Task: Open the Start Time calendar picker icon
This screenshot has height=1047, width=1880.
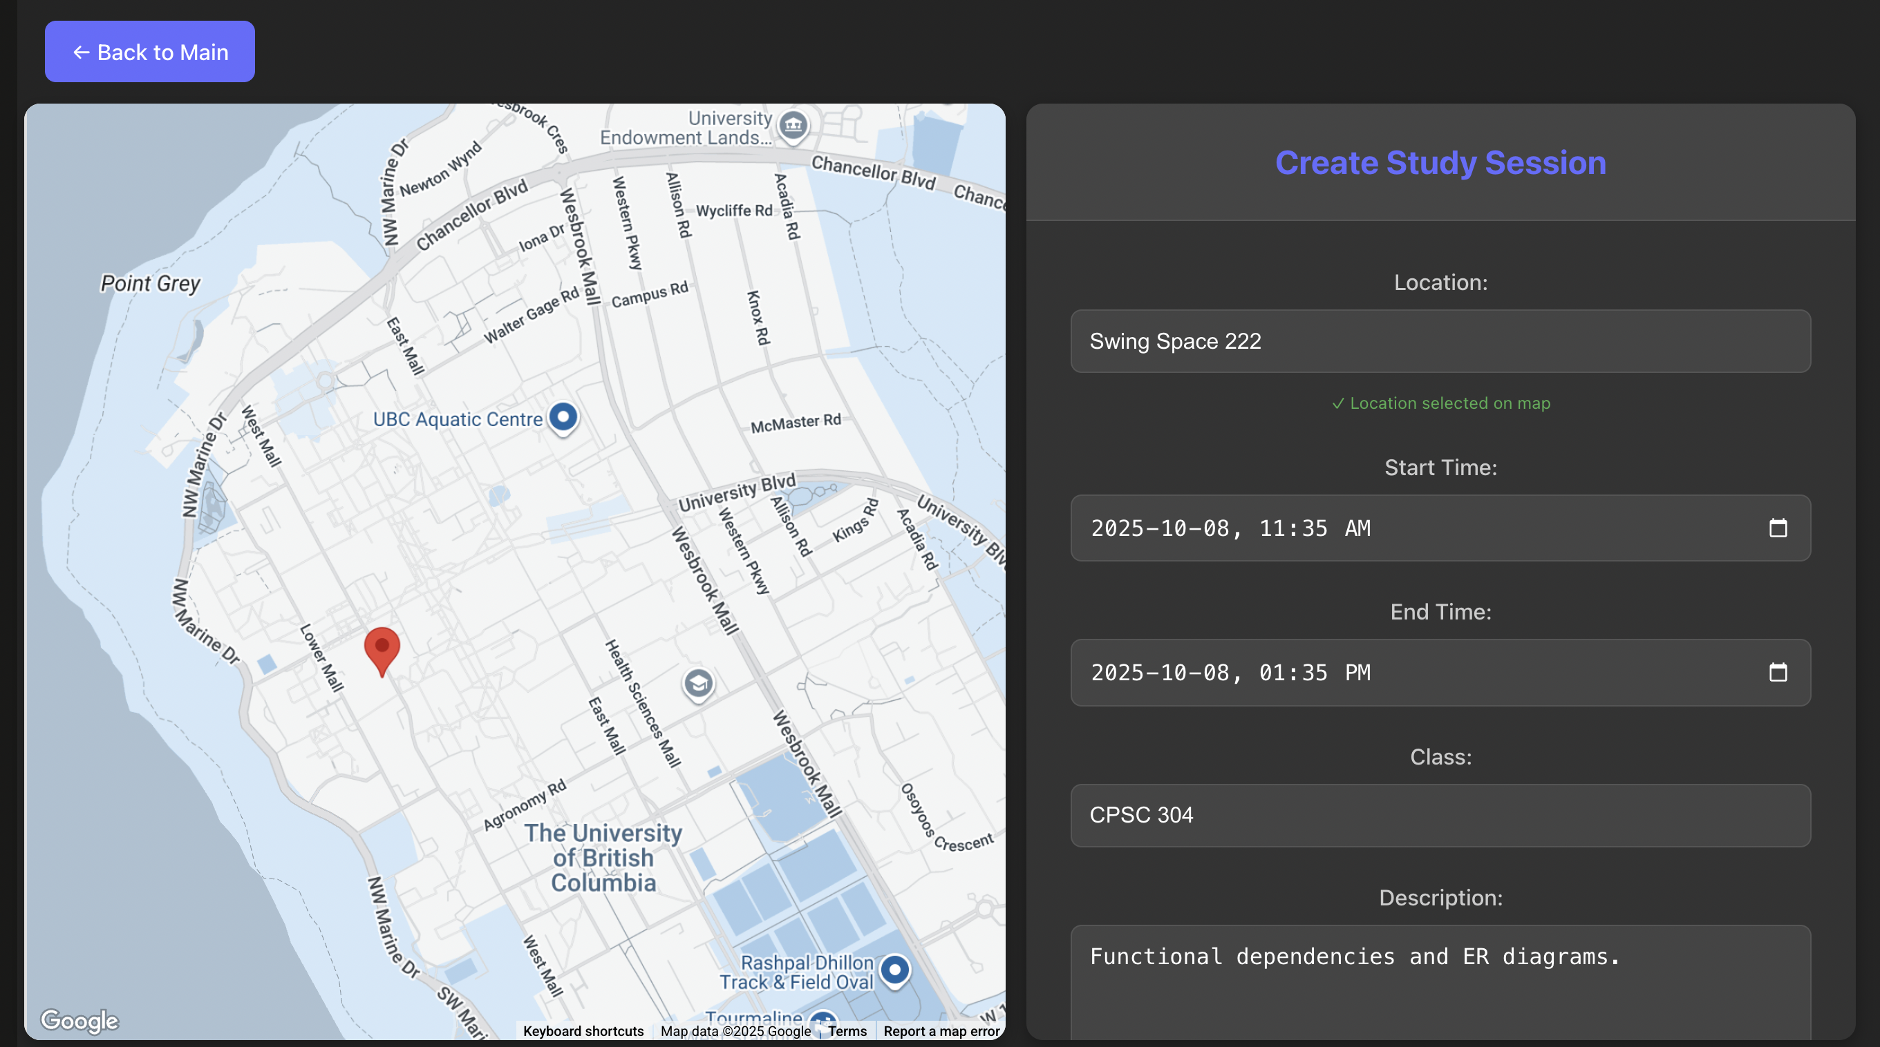Action: pos(1778,529)
